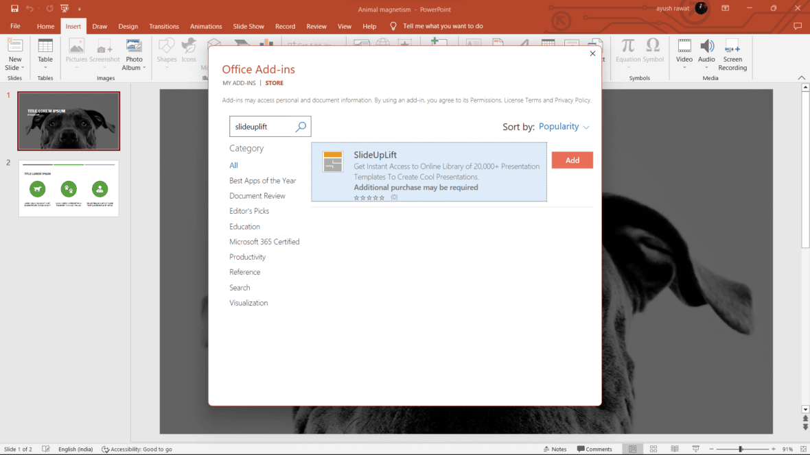Click the Equation icon in Symbols group
The width and height of the screenshot is (810, 455).
pos(627,47)
